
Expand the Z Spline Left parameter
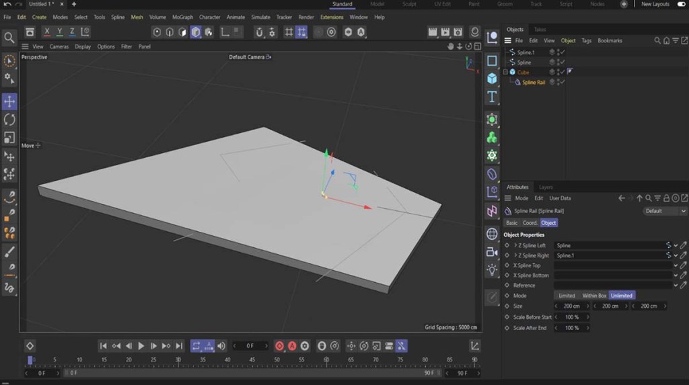(x=516, y=246)
